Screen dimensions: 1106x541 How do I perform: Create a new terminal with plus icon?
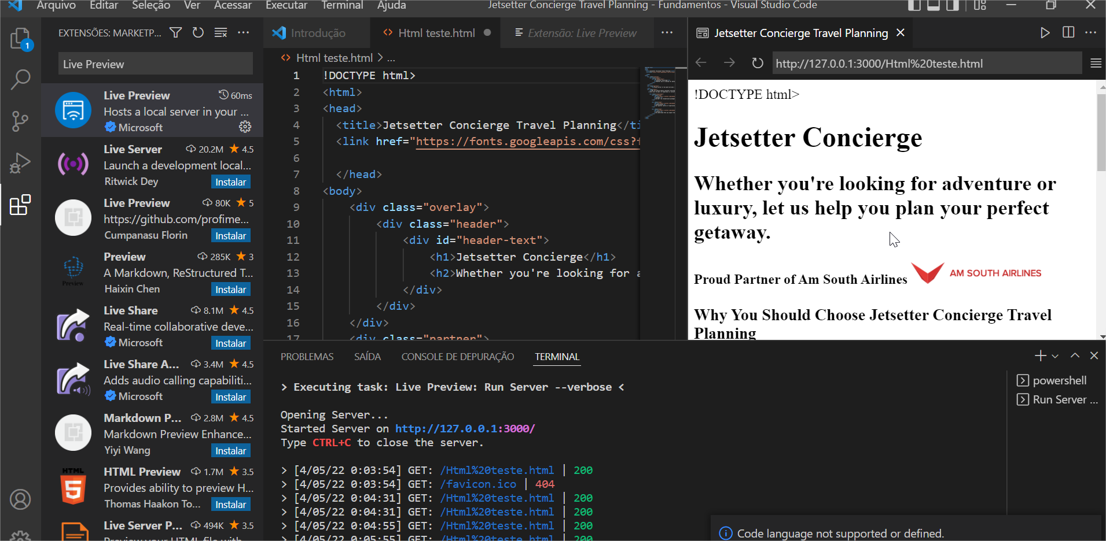pyautogui.click(x=1040, y=356)
